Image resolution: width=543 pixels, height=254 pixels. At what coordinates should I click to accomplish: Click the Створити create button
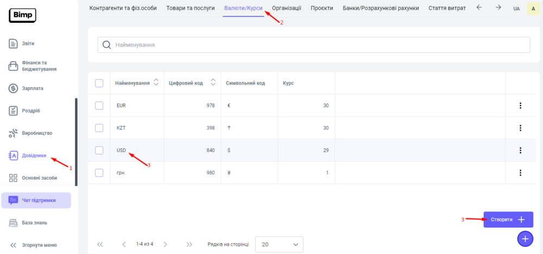(508, 219)
